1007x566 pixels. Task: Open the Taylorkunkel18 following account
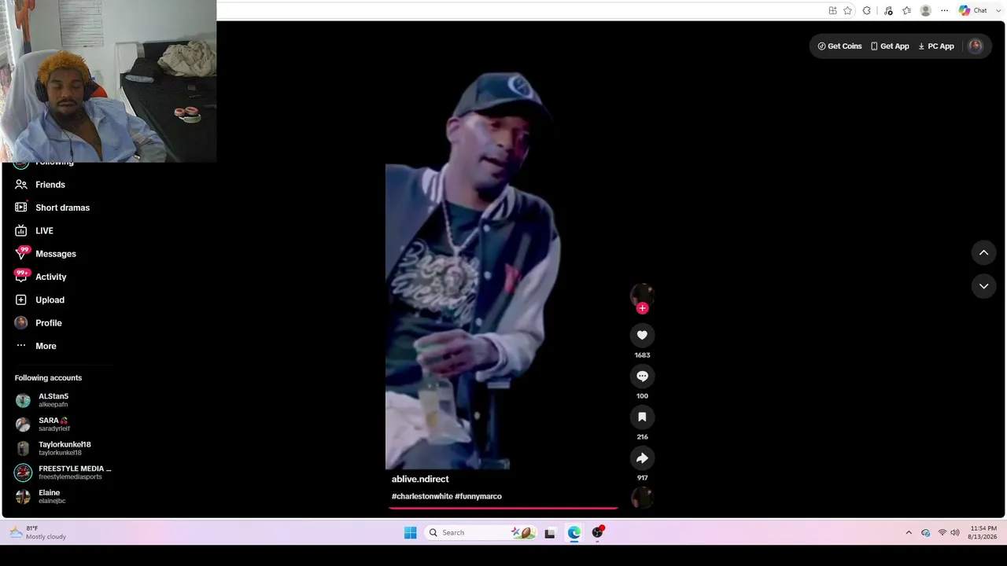63,448
